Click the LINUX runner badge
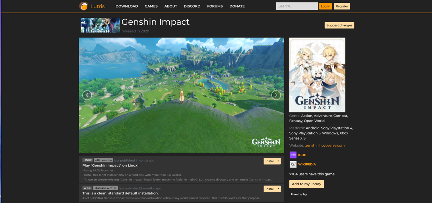This screenshot has width=432, height=203. [88, 160]
